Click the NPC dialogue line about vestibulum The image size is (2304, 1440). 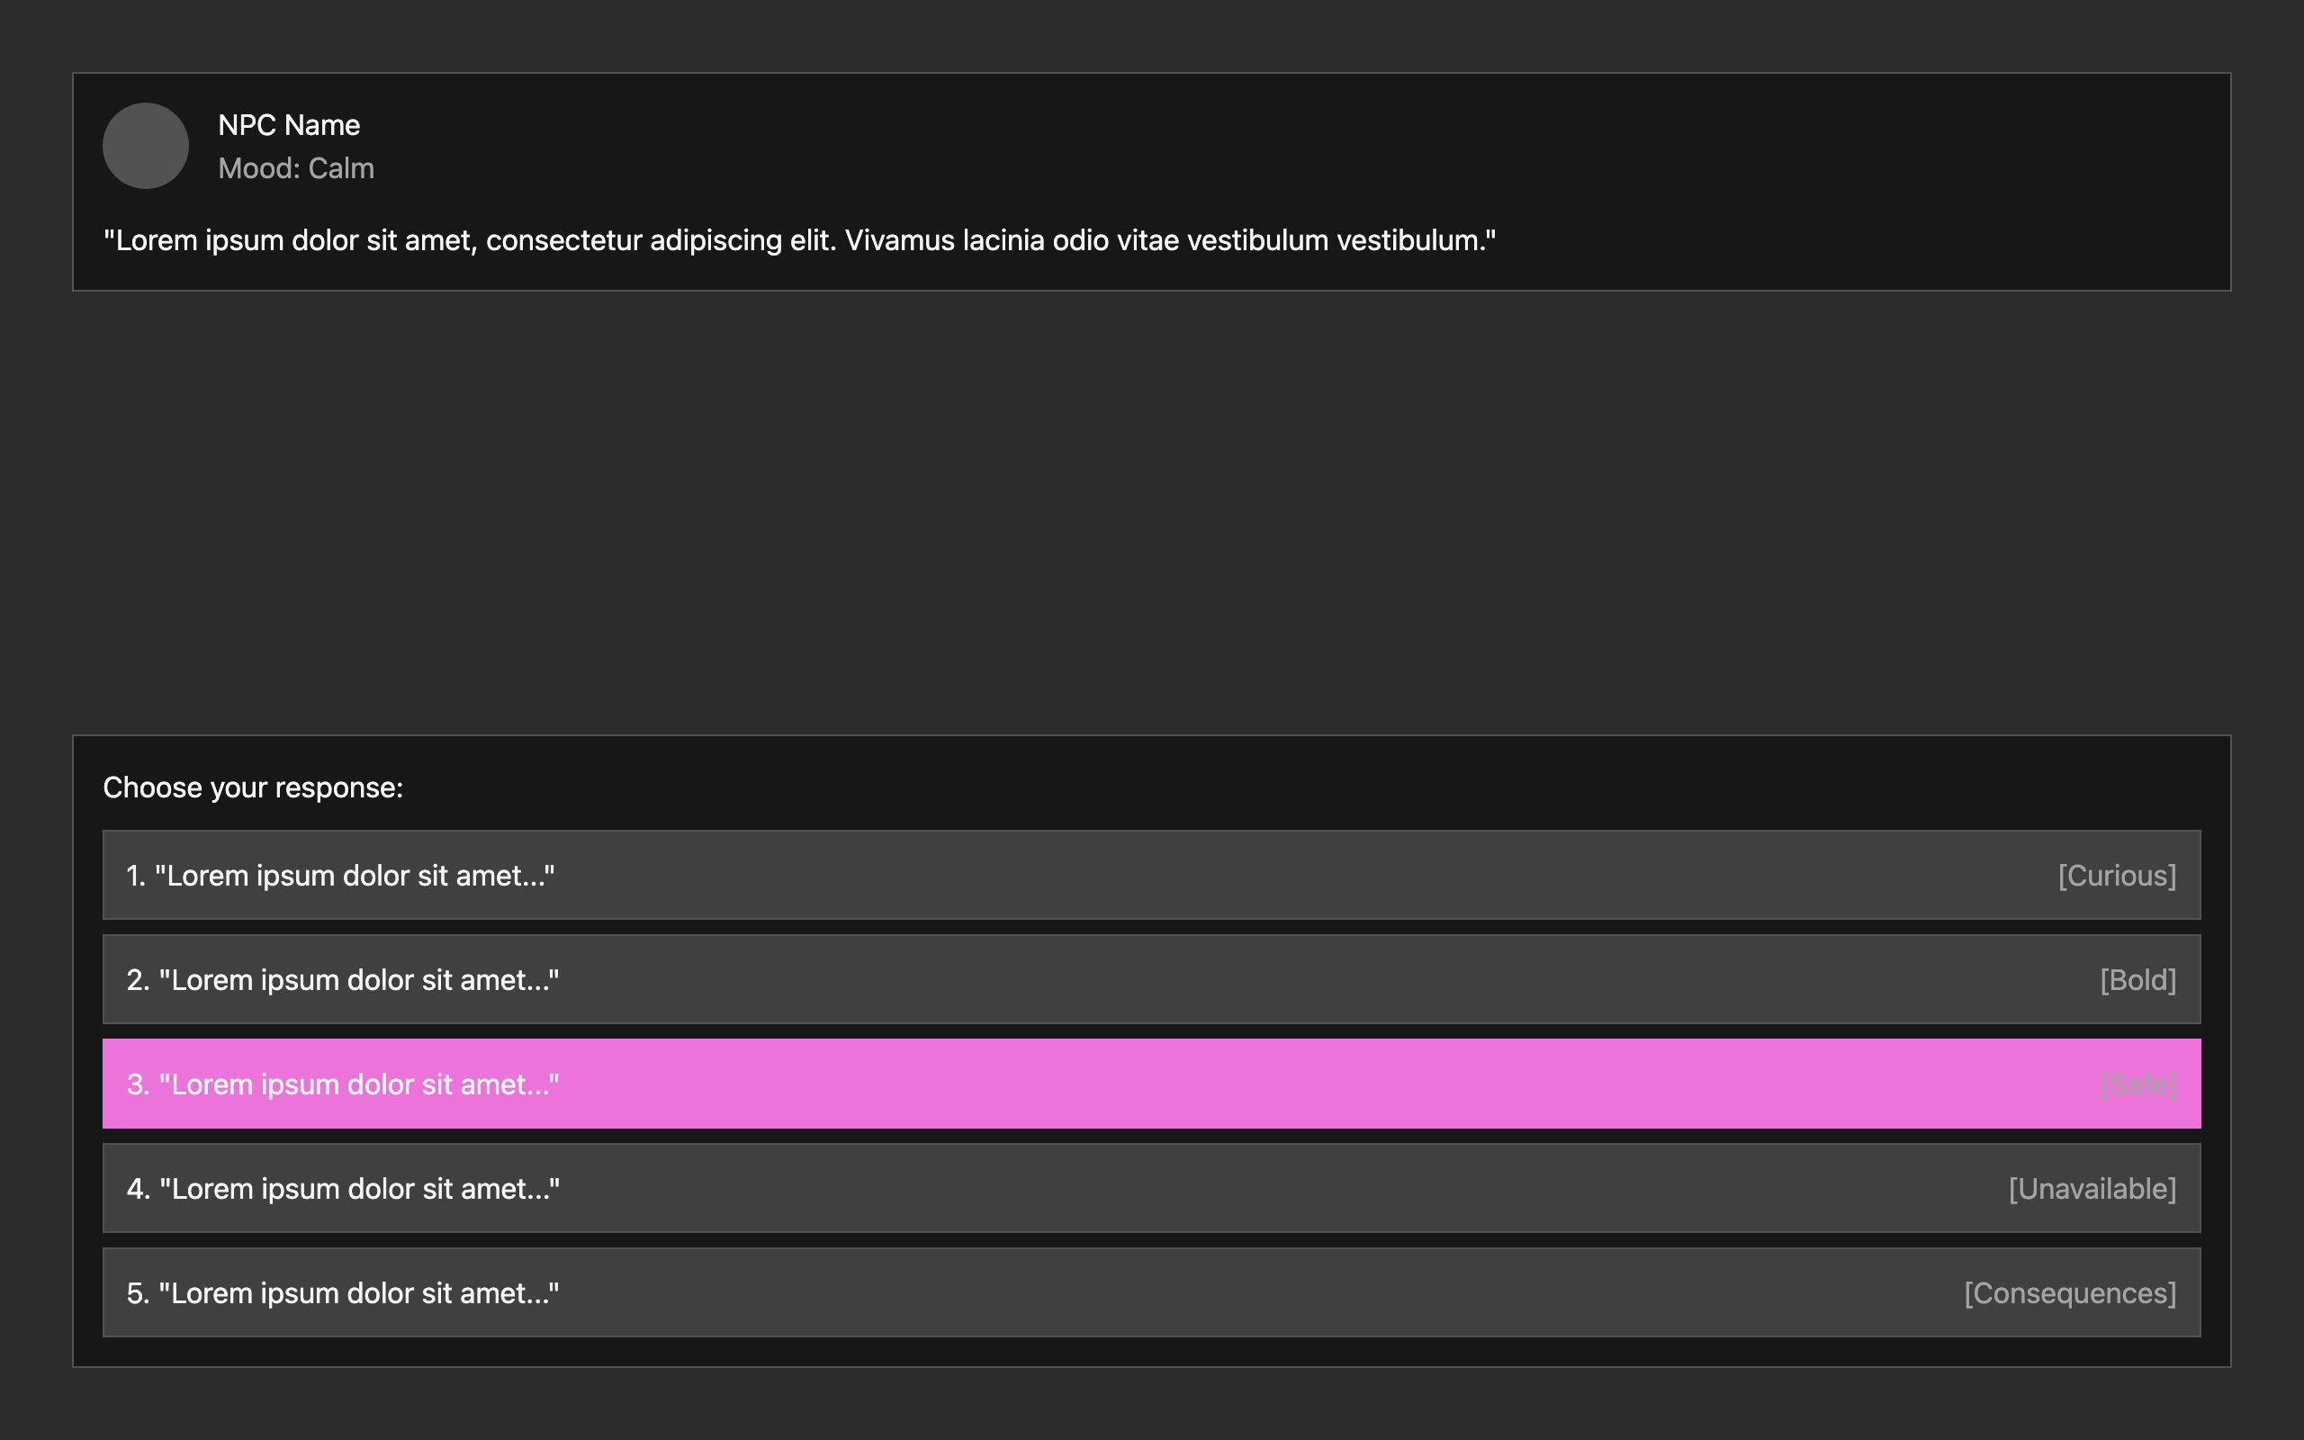click(x=800, y=240)
